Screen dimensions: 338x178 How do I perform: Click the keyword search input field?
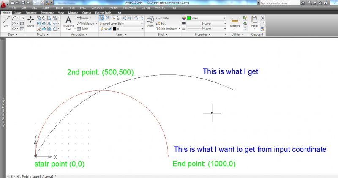point(280,3)
